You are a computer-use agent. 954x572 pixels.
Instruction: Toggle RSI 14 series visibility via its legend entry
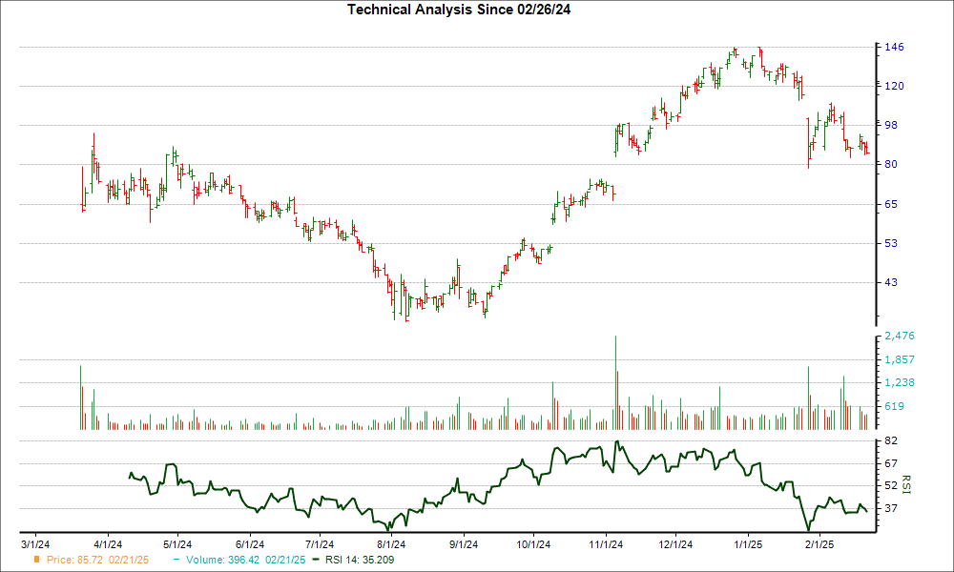click(x=358, y=561)
